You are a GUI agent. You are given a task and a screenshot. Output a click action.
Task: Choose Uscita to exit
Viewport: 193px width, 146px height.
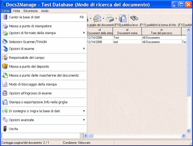tap(44, 129)
